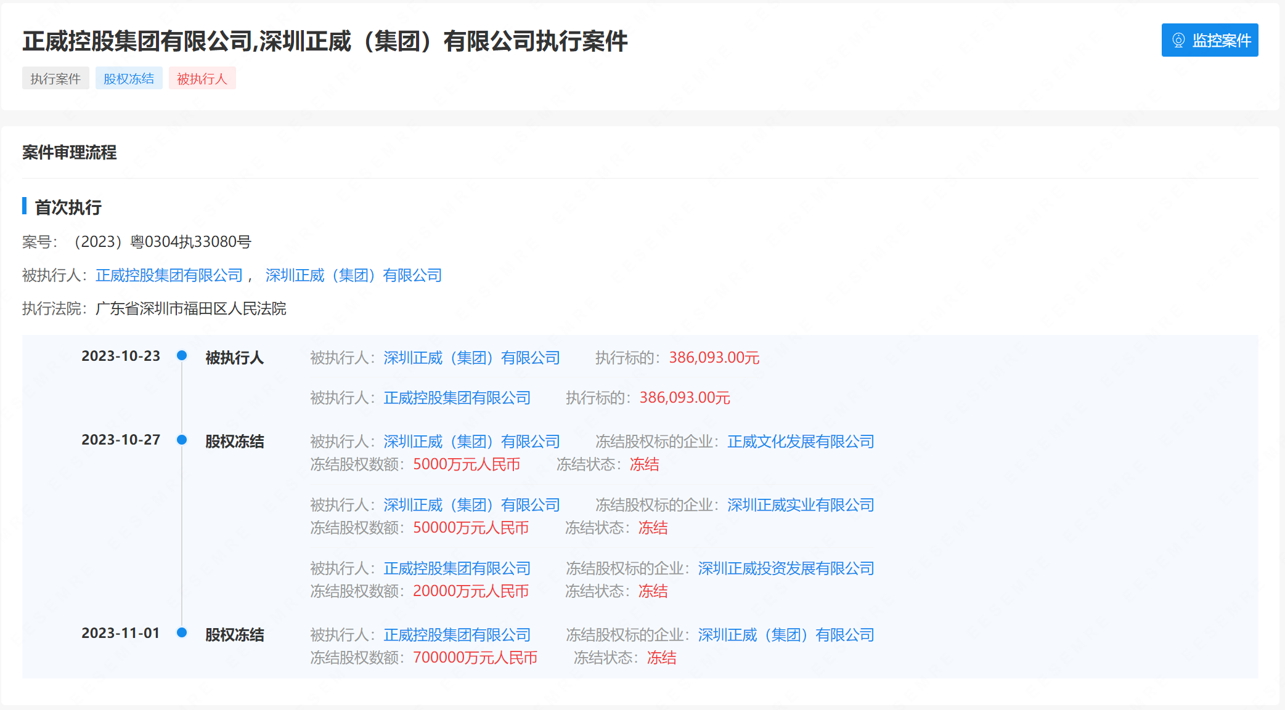
Task: Open 正威控股集团有限公司 link beside 深圳正威投资发展有限公司
Action: pyautogui.click(x=457, y=568)
